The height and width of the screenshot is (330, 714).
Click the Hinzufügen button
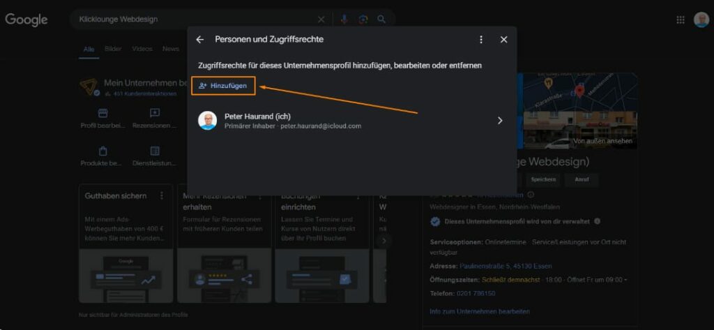(223, 86)
